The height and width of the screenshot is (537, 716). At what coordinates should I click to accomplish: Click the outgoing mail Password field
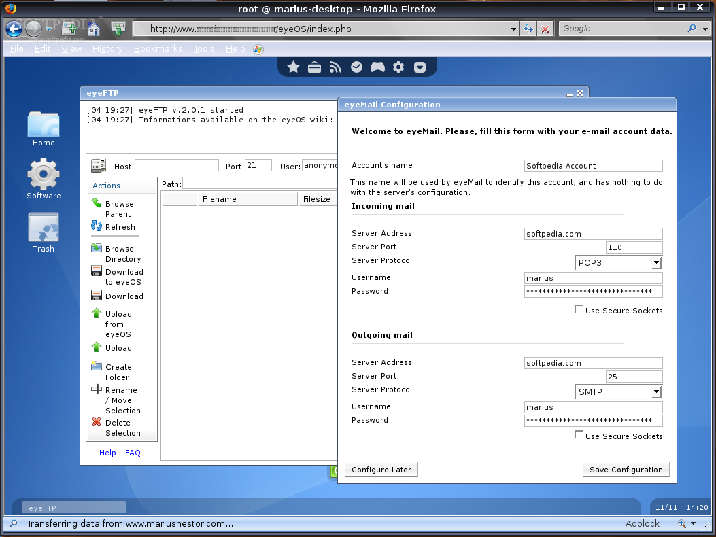(x=593, y=421)
